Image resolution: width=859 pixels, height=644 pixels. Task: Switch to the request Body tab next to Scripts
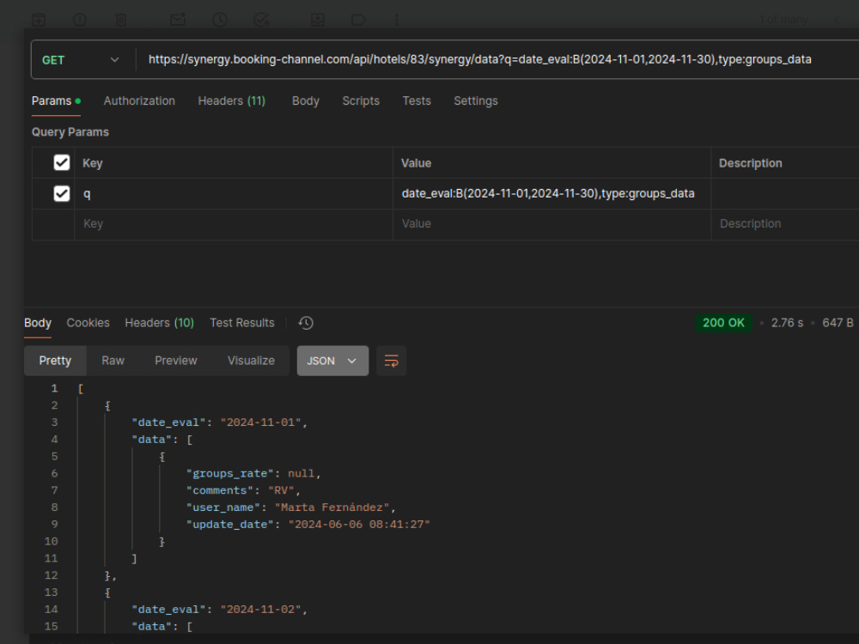pos(305,101)
